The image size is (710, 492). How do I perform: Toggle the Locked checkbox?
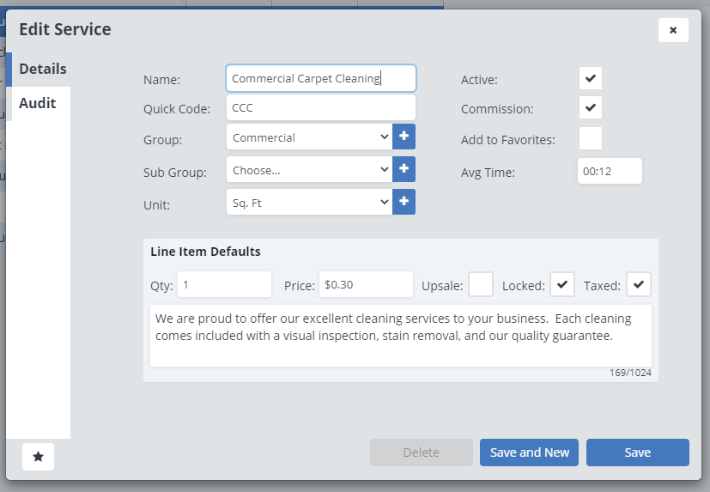(x=562, y=284)
